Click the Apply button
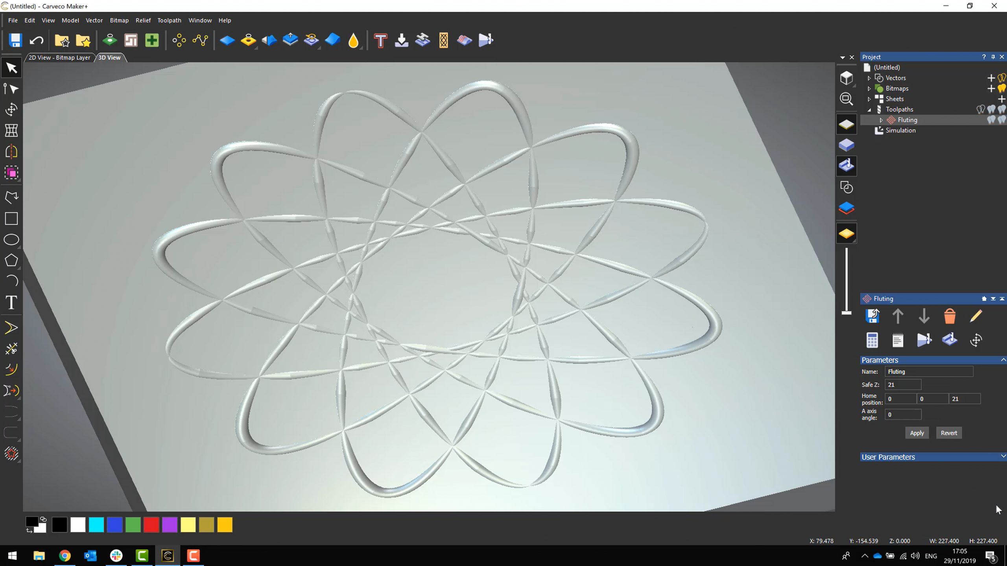 [917, 432]
